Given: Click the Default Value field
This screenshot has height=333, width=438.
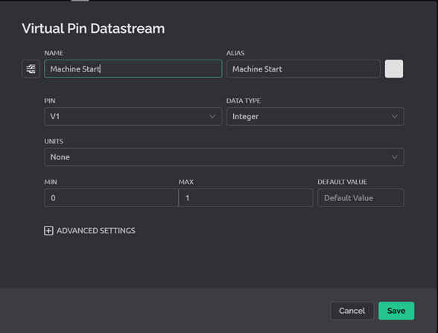Looking at the screenshot, I should (x=361, y=198).
